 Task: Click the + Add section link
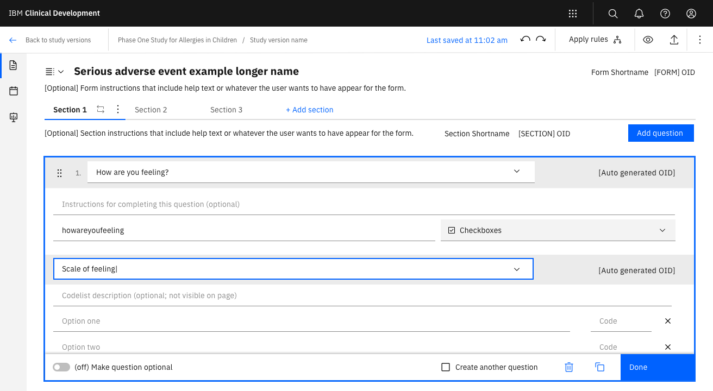310,110
